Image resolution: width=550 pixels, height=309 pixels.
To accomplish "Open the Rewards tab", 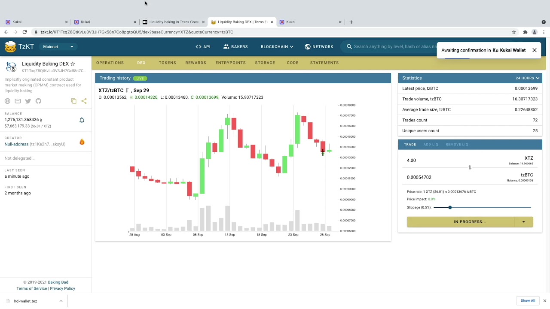I will pos(196,63).
